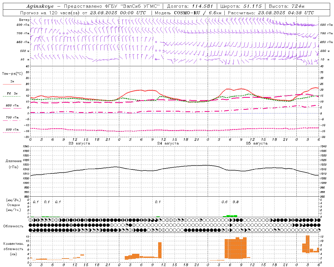The image size is (334, 267).
Task: Click the Осадки precipitation label
Action: tap(14, 205)
